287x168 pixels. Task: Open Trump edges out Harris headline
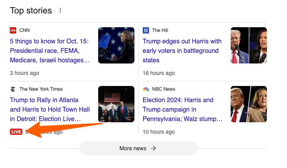click(x=182, y=51)
